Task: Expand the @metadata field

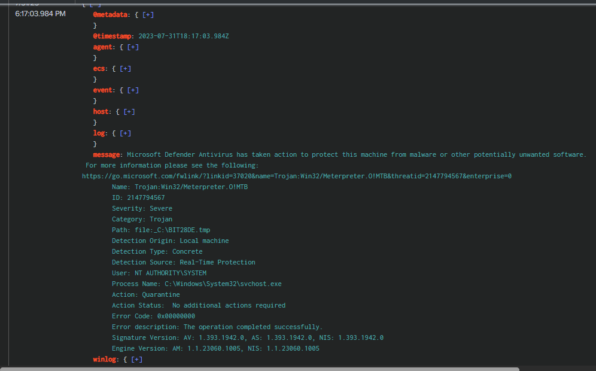Action: [148, 15]
